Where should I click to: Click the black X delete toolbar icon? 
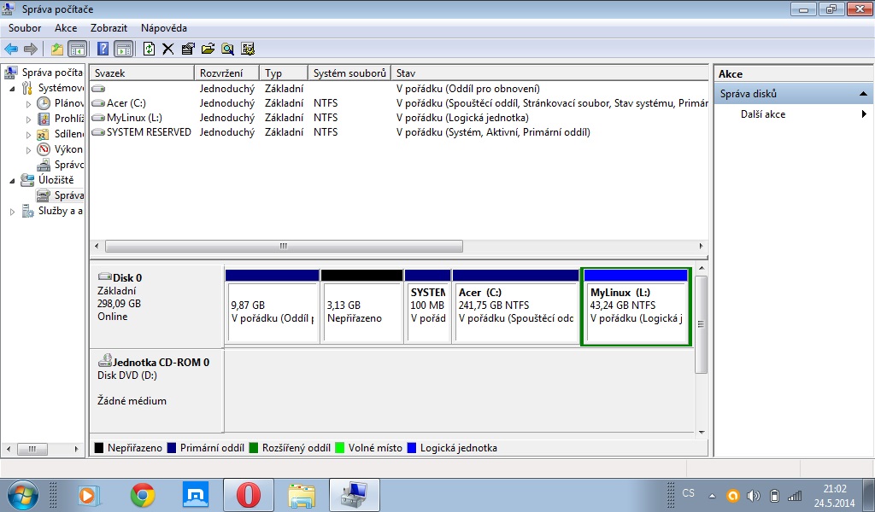click(168, 49)
